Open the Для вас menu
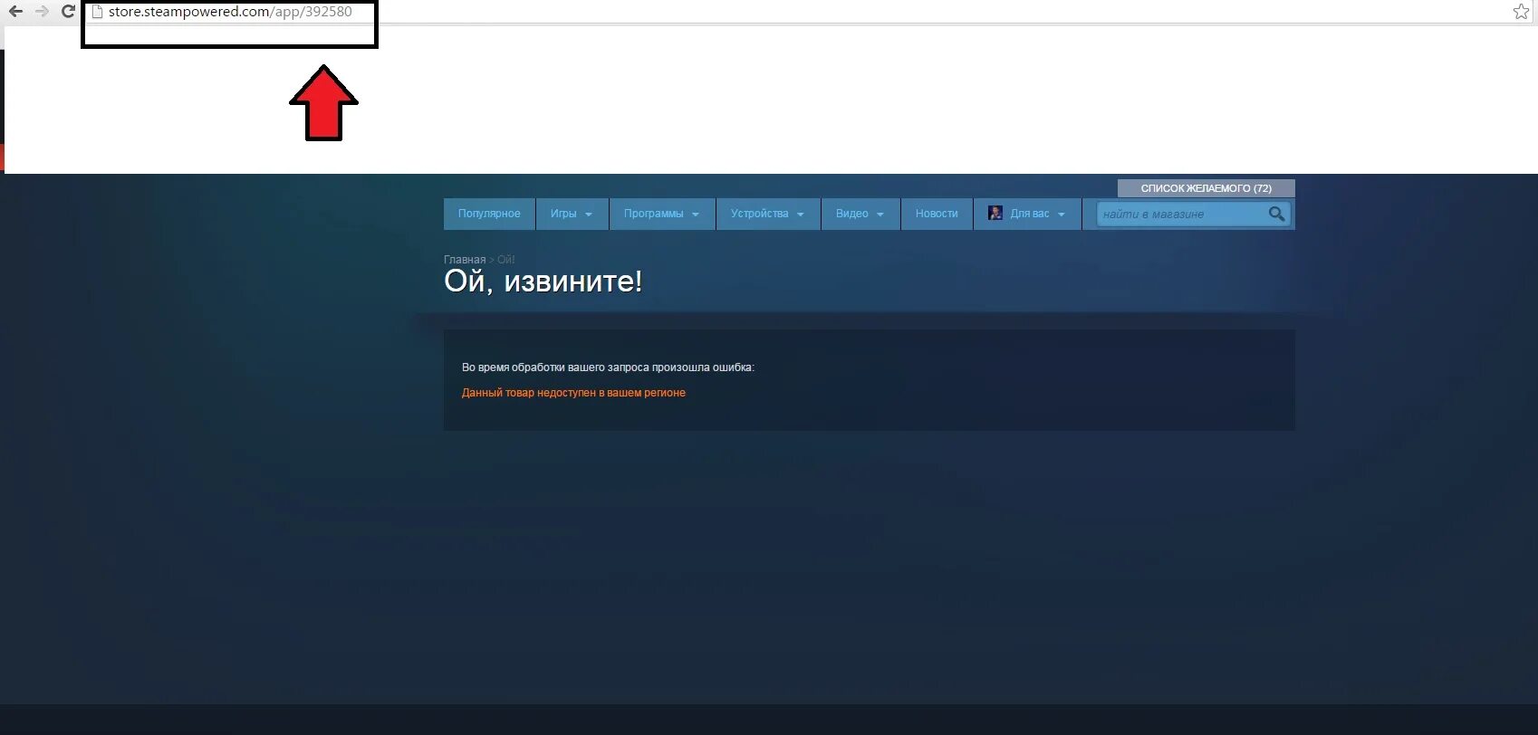 [1027, 214]
